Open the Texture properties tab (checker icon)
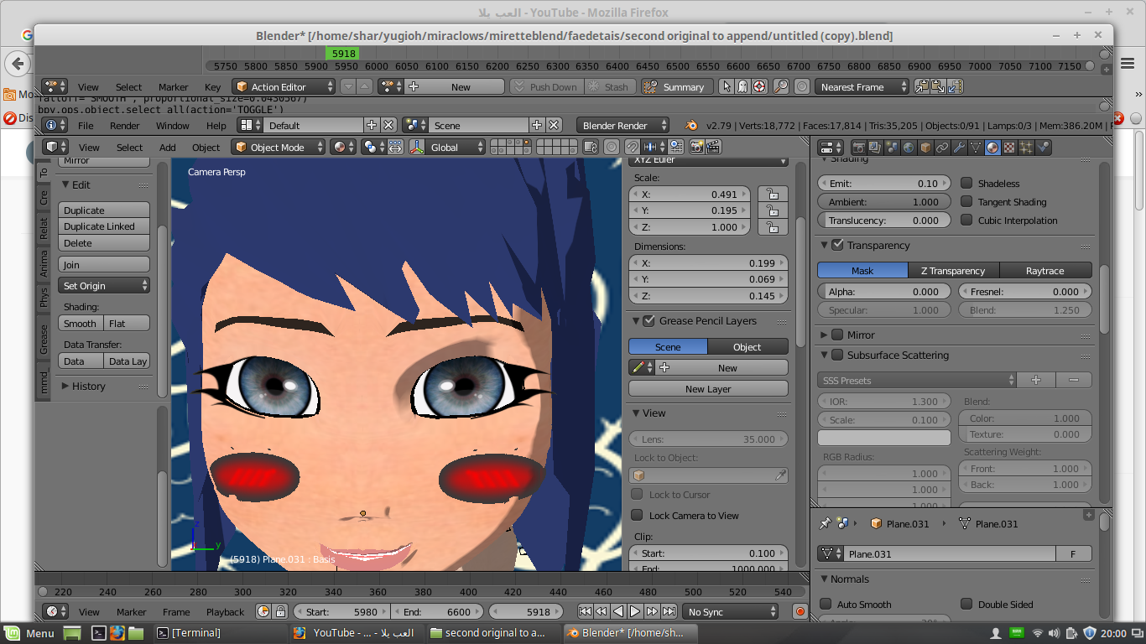 point(1009,148)
